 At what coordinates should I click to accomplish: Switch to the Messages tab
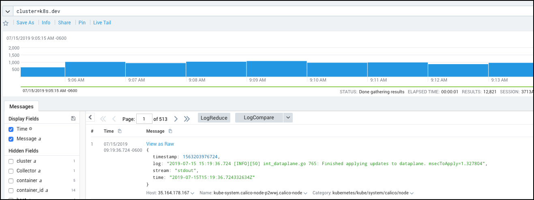21,106
